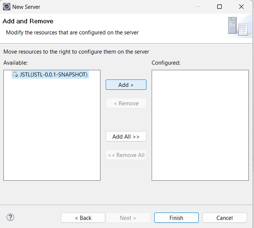Click inside the empty Configured list box

point(200,125)
